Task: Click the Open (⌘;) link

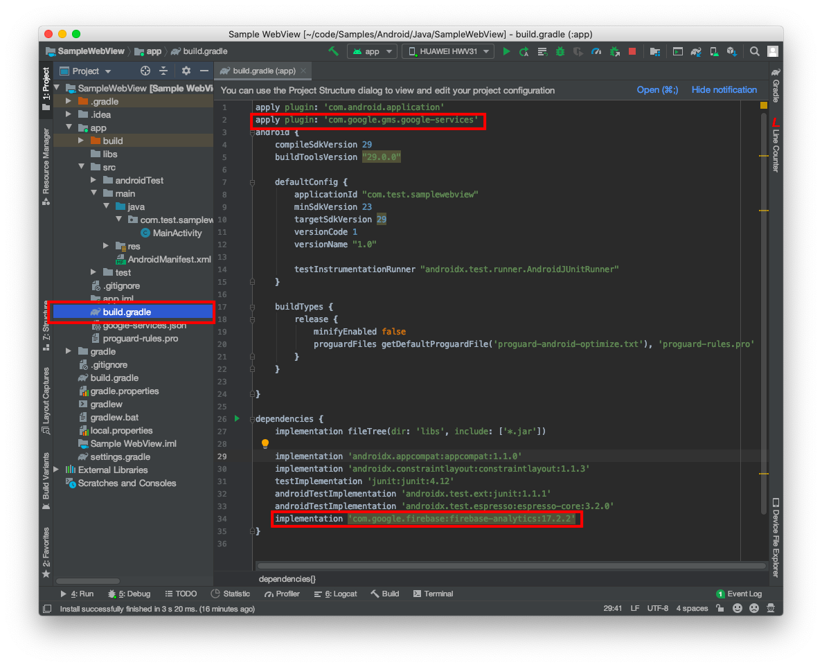Action: (657, 90)
